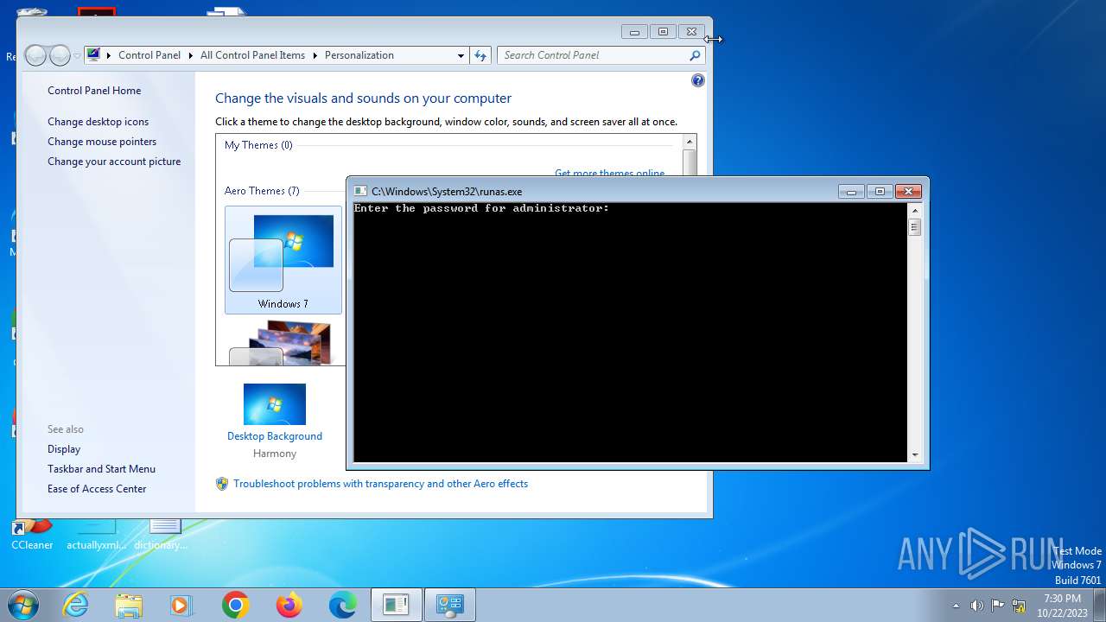Click Get more themes online link
The width and height of the screenshot is (1106, 622).
tap(609, 173)
